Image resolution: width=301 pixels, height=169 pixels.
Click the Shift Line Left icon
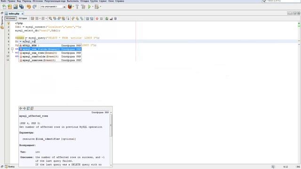point(87,19)
